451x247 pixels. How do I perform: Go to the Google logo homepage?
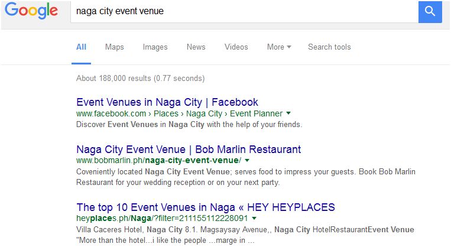pos(31,11)
